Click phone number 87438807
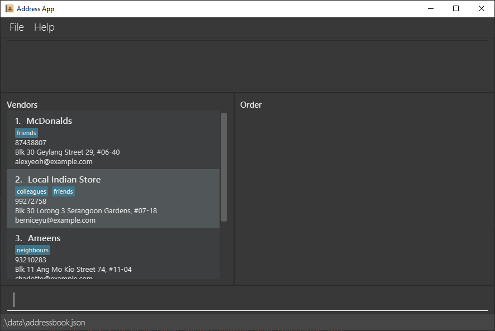The image size is (495, 331). tap(31, 143)
